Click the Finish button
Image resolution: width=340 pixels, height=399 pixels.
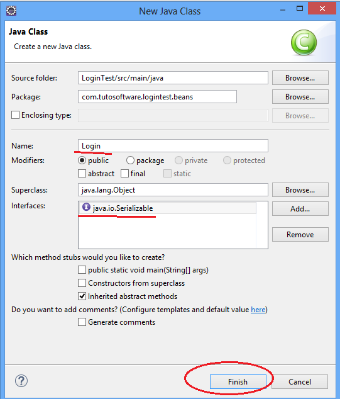click(238, 382)
